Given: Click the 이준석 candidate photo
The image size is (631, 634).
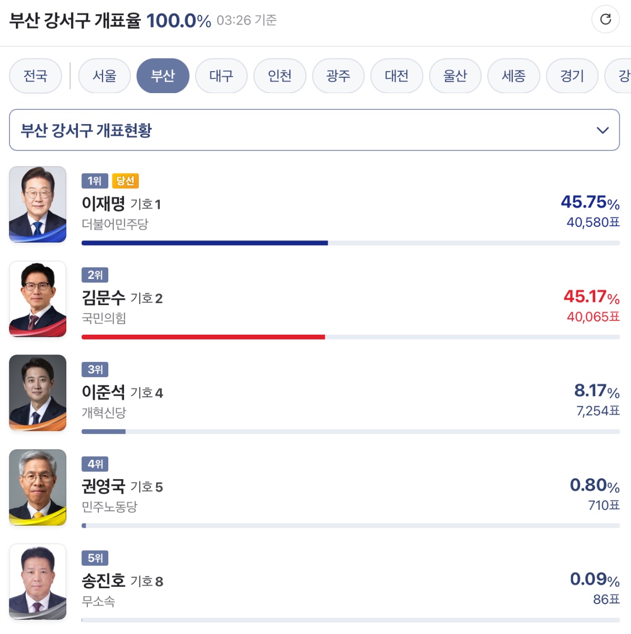Looking at the screenshot, I should click(x=38, y=393).
